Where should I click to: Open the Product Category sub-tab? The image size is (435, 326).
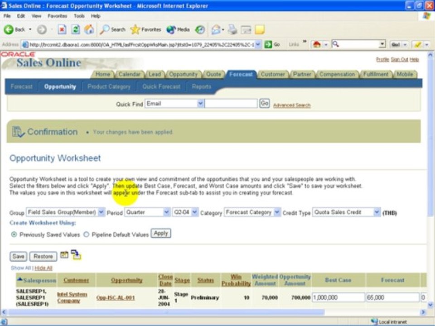[x=109, y=86]
